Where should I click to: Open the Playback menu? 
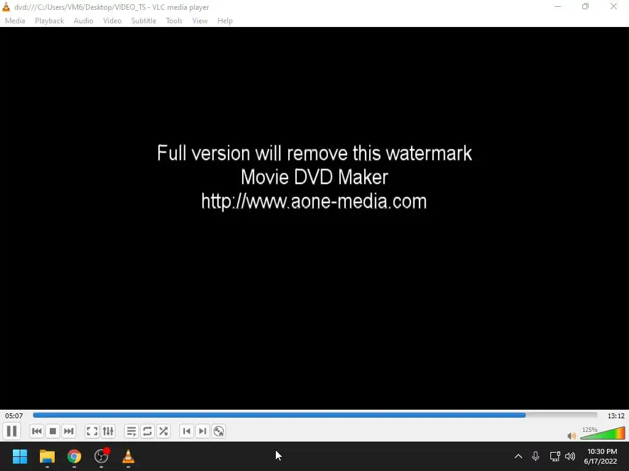tap(49, 21)
